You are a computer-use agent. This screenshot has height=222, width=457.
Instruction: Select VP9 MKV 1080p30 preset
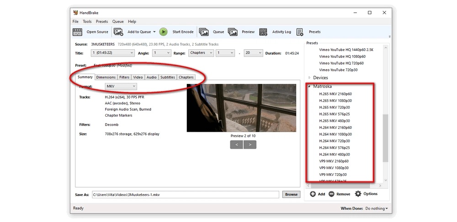point(334,168)
